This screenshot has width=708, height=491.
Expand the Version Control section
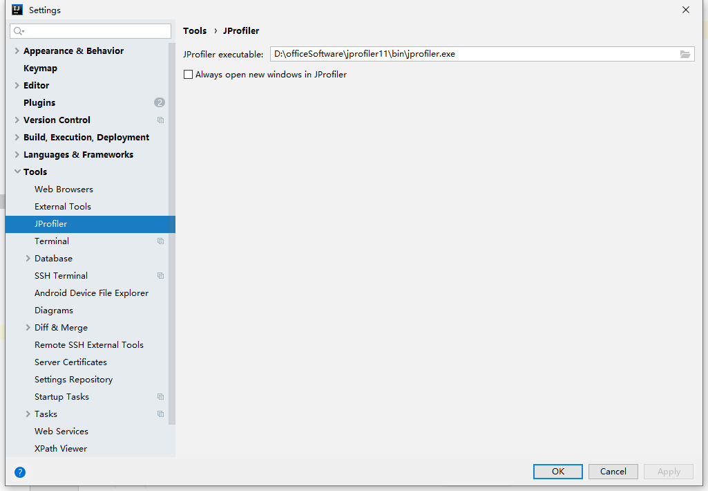coord(17,120)
